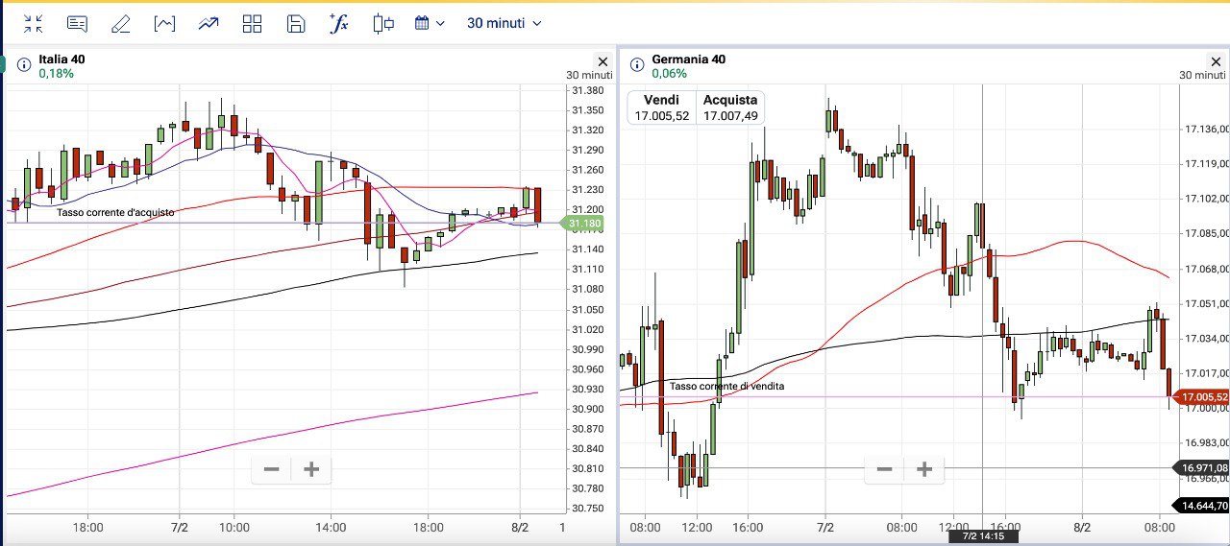Zoom in on the Germania 40 chart
The width and height of the screenshot is (1230, 546).
tap(924, 469)
